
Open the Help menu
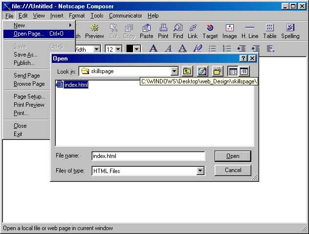tap(153, 16)
